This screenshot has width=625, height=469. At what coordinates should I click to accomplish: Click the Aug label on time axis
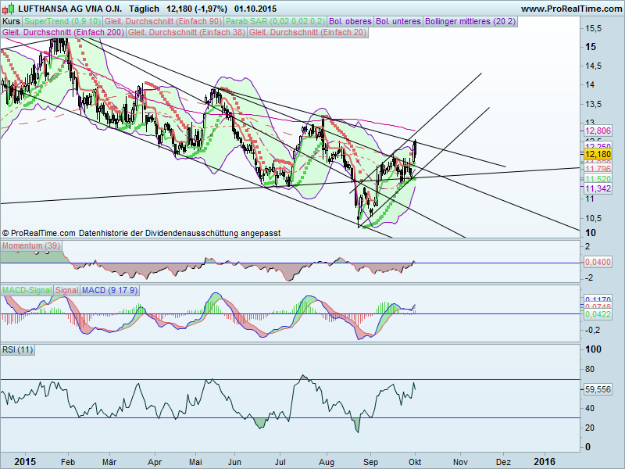pyautogui.click(x=327, y=462)
